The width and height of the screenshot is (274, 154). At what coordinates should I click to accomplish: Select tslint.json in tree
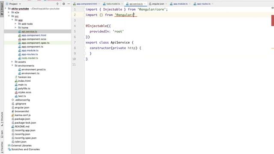click(x=21, y=142)
